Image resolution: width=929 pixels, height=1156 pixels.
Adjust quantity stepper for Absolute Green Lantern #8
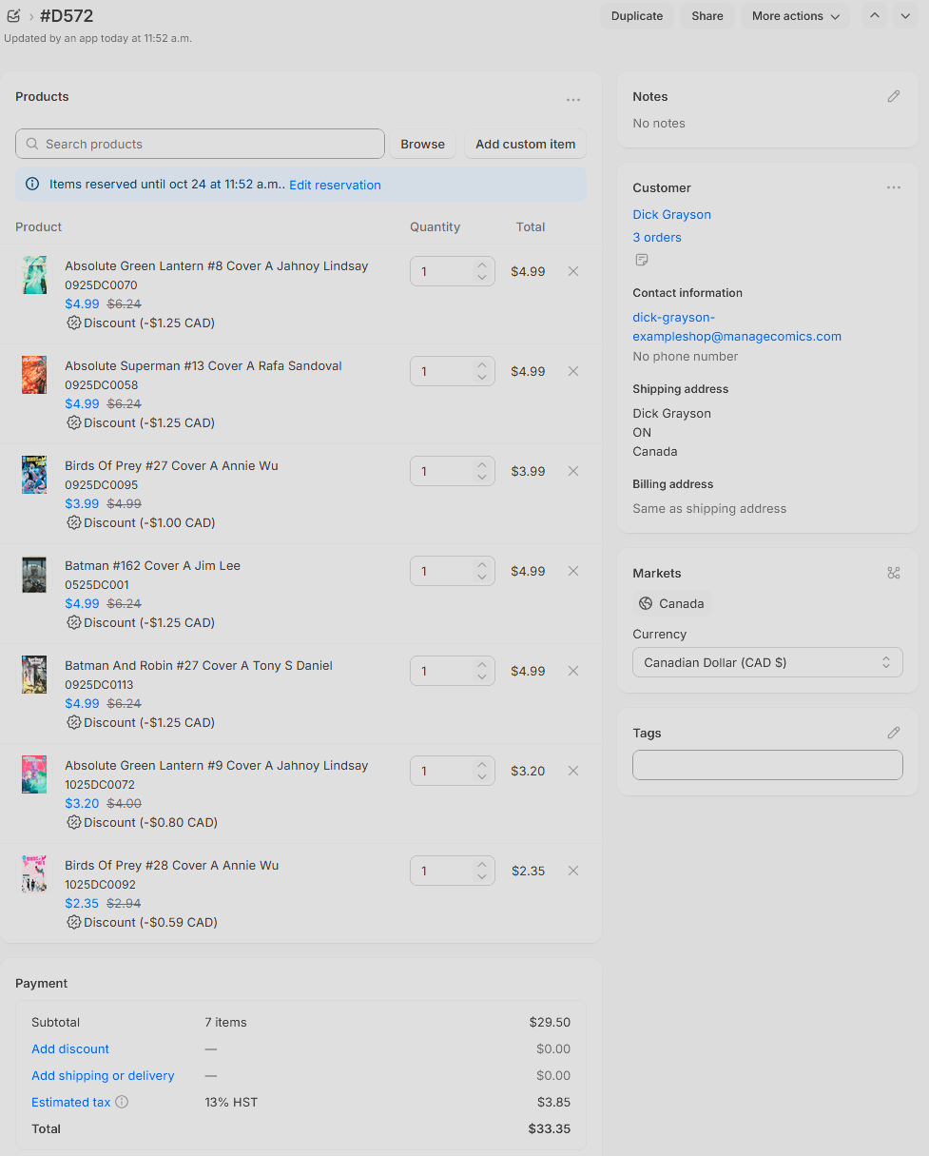482,271
